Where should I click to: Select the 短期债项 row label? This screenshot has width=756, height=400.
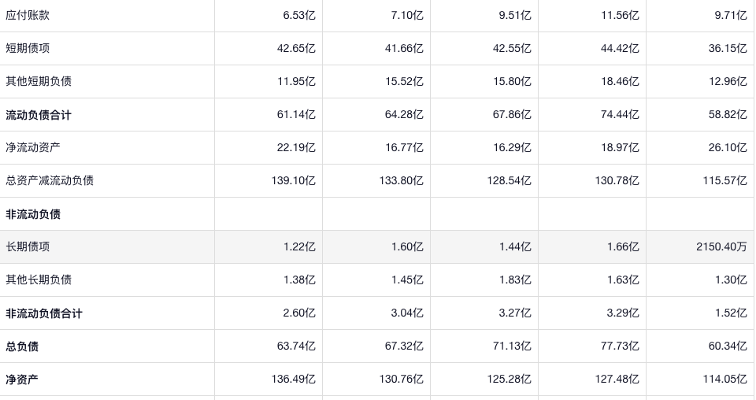tap(28, 48)
